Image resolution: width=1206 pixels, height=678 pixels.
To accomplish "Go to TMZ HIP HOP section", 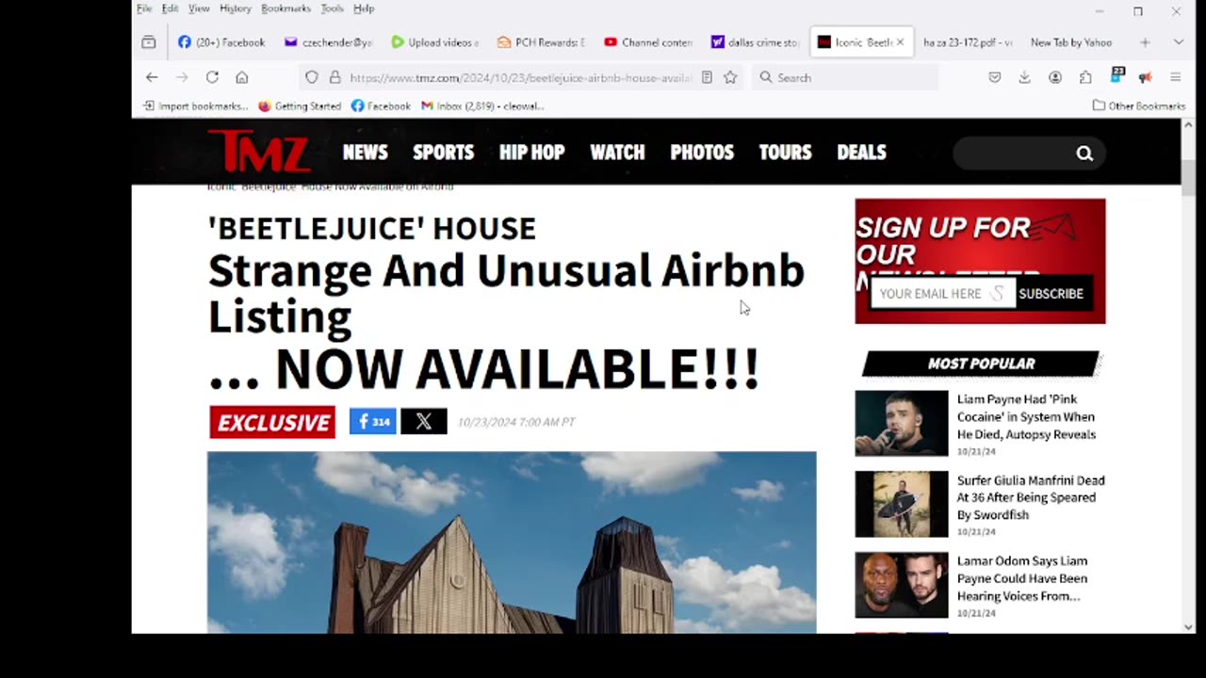I will pyautogui.click(x=531, y=153).
